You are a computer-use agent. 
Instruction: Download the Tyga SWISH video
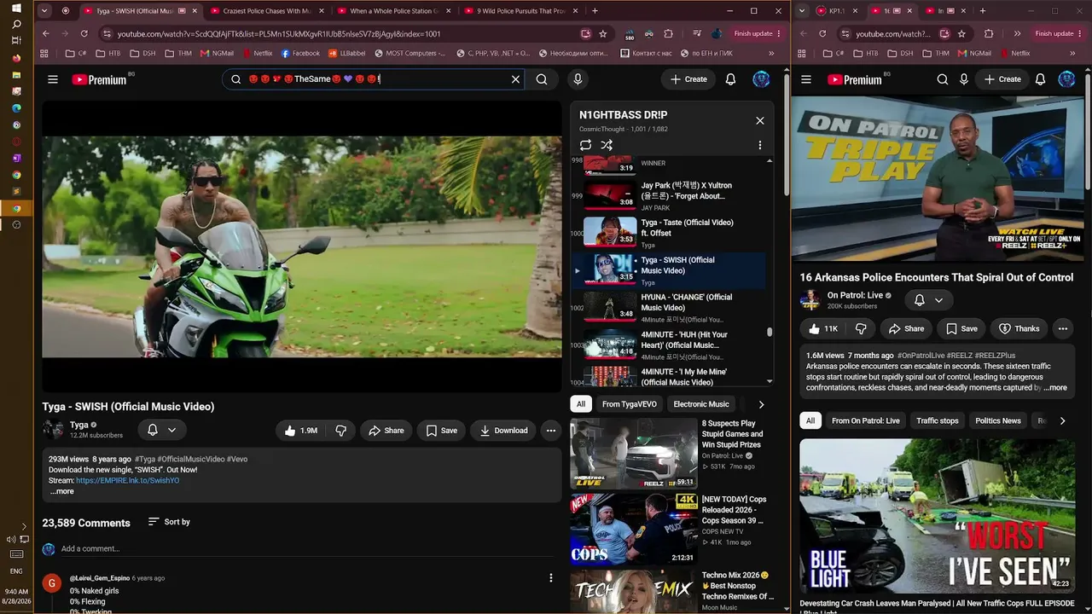click(503, 431)
